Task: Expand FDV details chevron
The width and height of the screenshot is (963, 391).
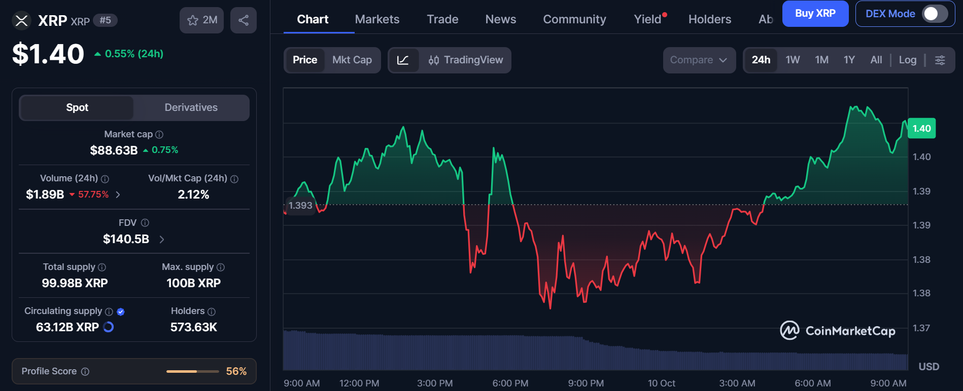Action: [162, 240]
